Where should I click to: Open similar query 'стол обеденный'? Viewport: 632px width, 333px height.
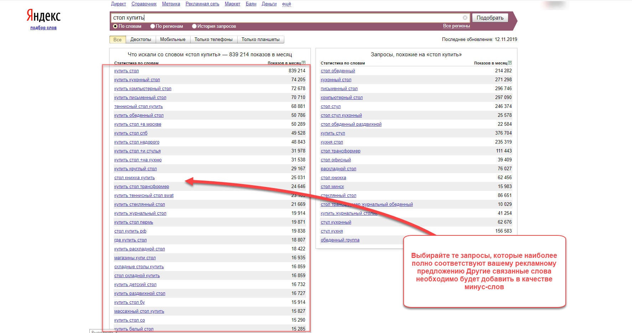[338, 71]
